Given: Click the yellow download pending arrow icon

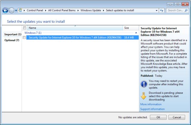Looking at the screenshot, I should 144,96.
